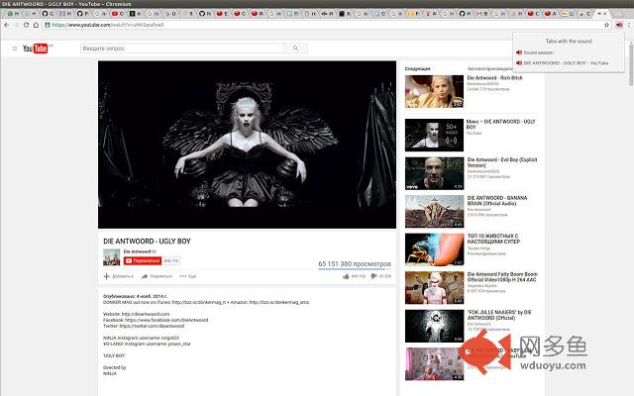Click the YouTube logo

click(x=36, y=49)
